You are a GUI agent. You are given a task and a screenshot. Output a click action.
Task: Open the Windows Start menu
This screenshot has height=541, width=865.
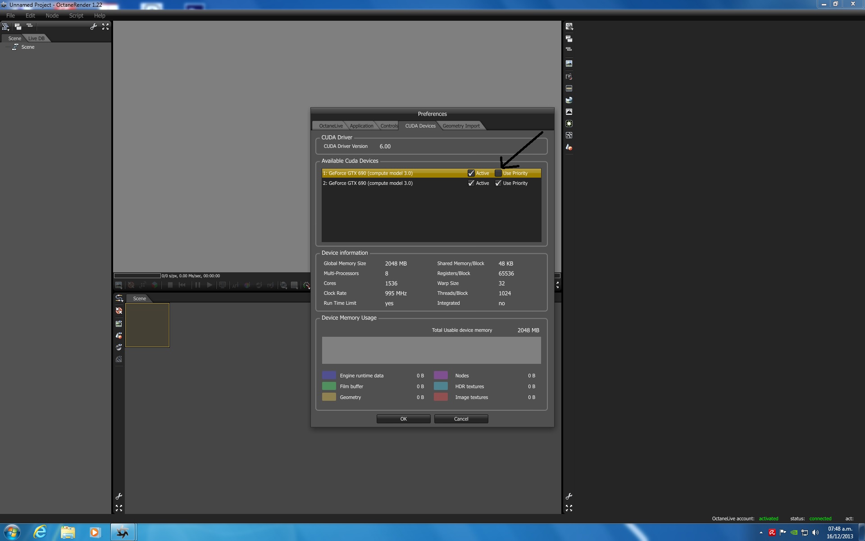tap(12, 532)
